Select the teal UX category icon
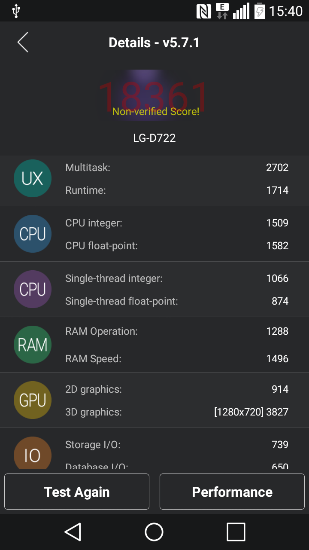 pyautogui.click(x=33, y=178)
